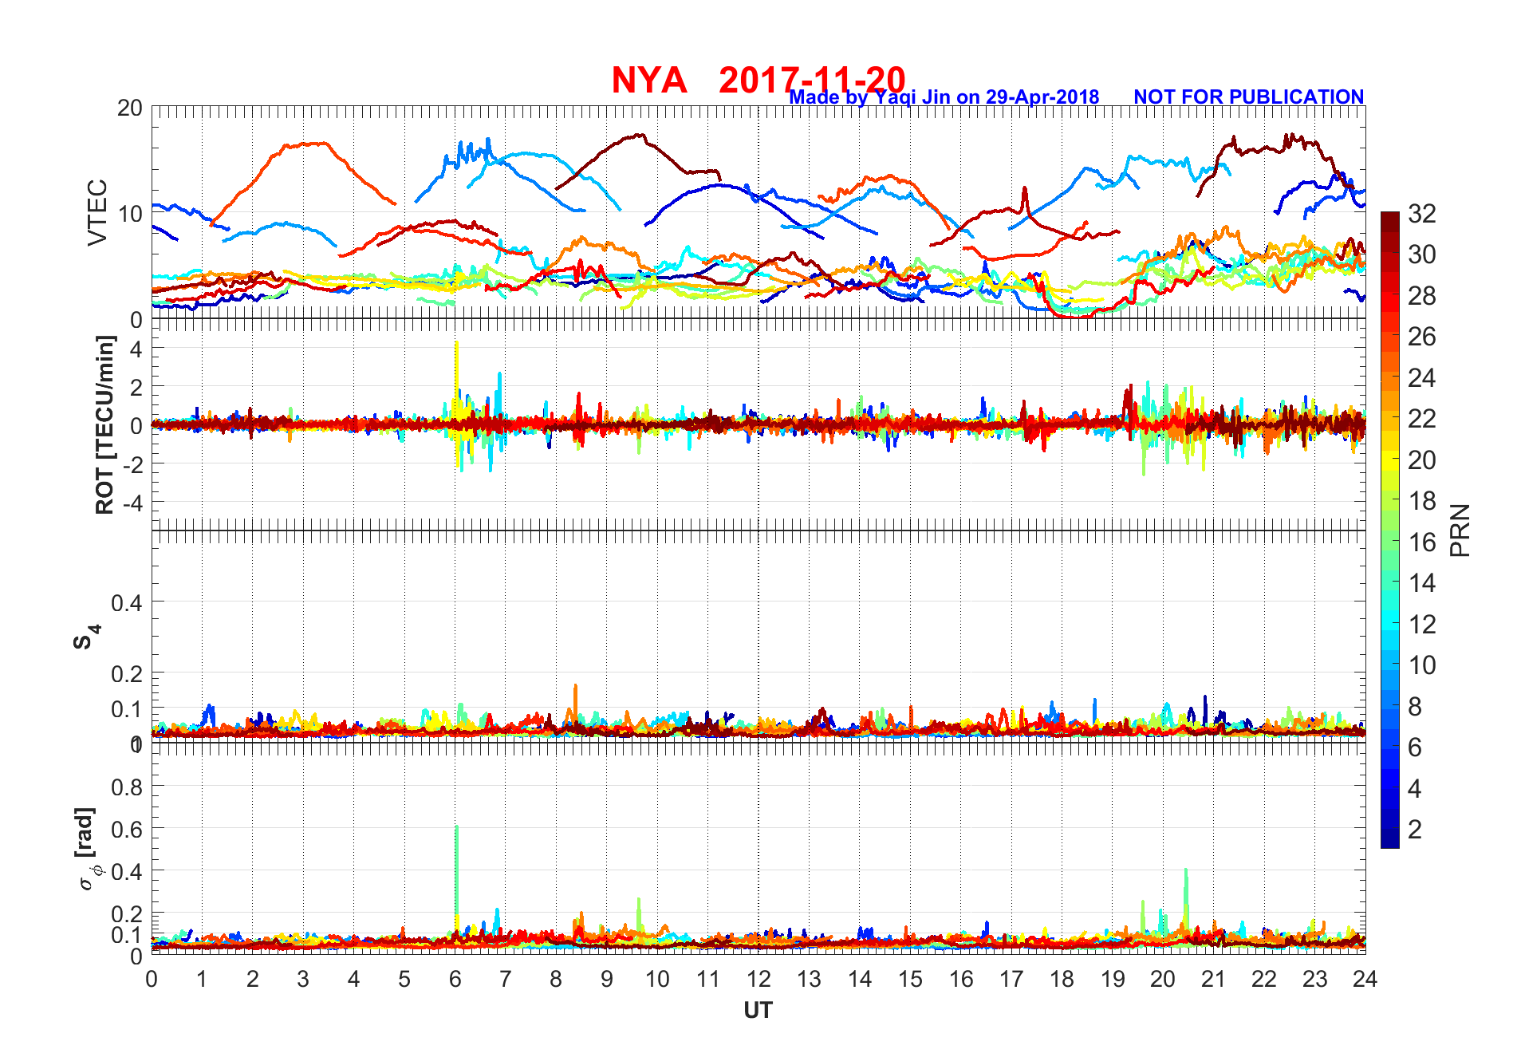Screen dimensions: 1517x1061
Task: Click the VTEC y-axis label
Action: 97,212
